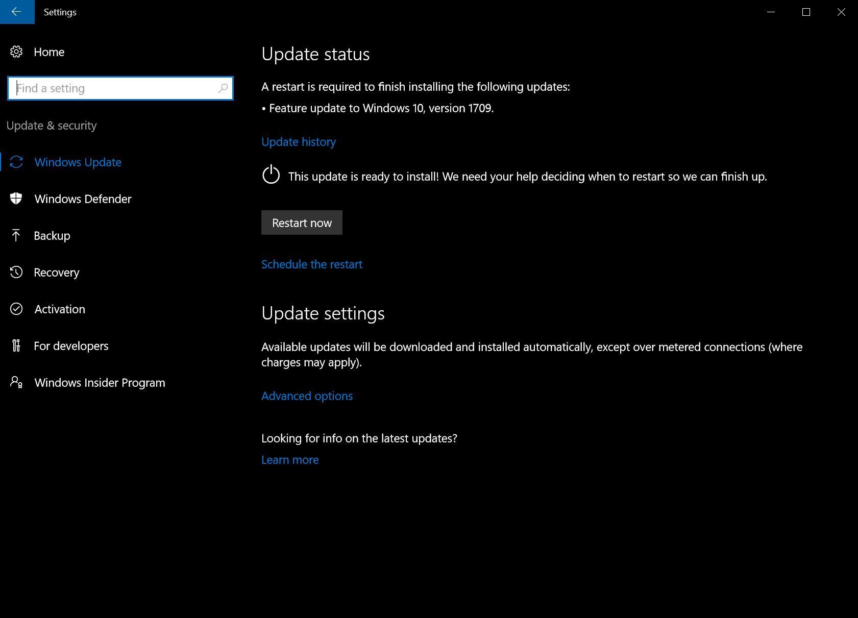
Task: Open Windows Defender section
Action: (83, 199)
